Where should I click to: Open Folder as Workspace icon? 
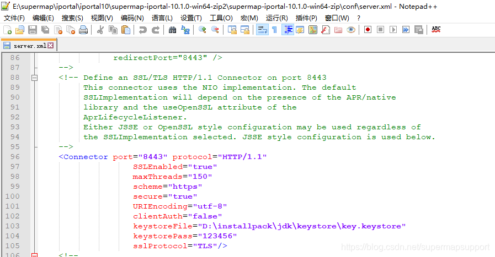coord(338,30)
